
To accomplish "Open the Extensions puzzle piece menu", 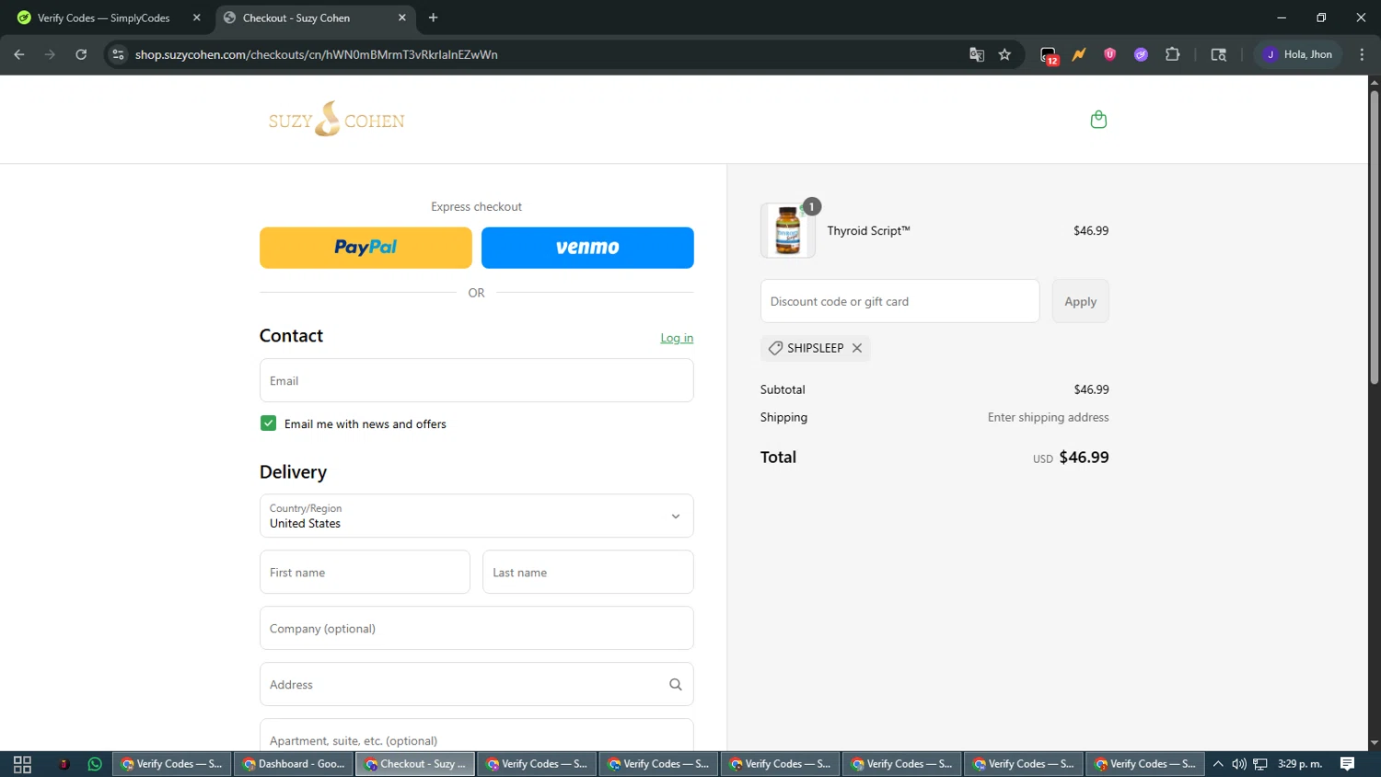I will tap(1172, 54).
